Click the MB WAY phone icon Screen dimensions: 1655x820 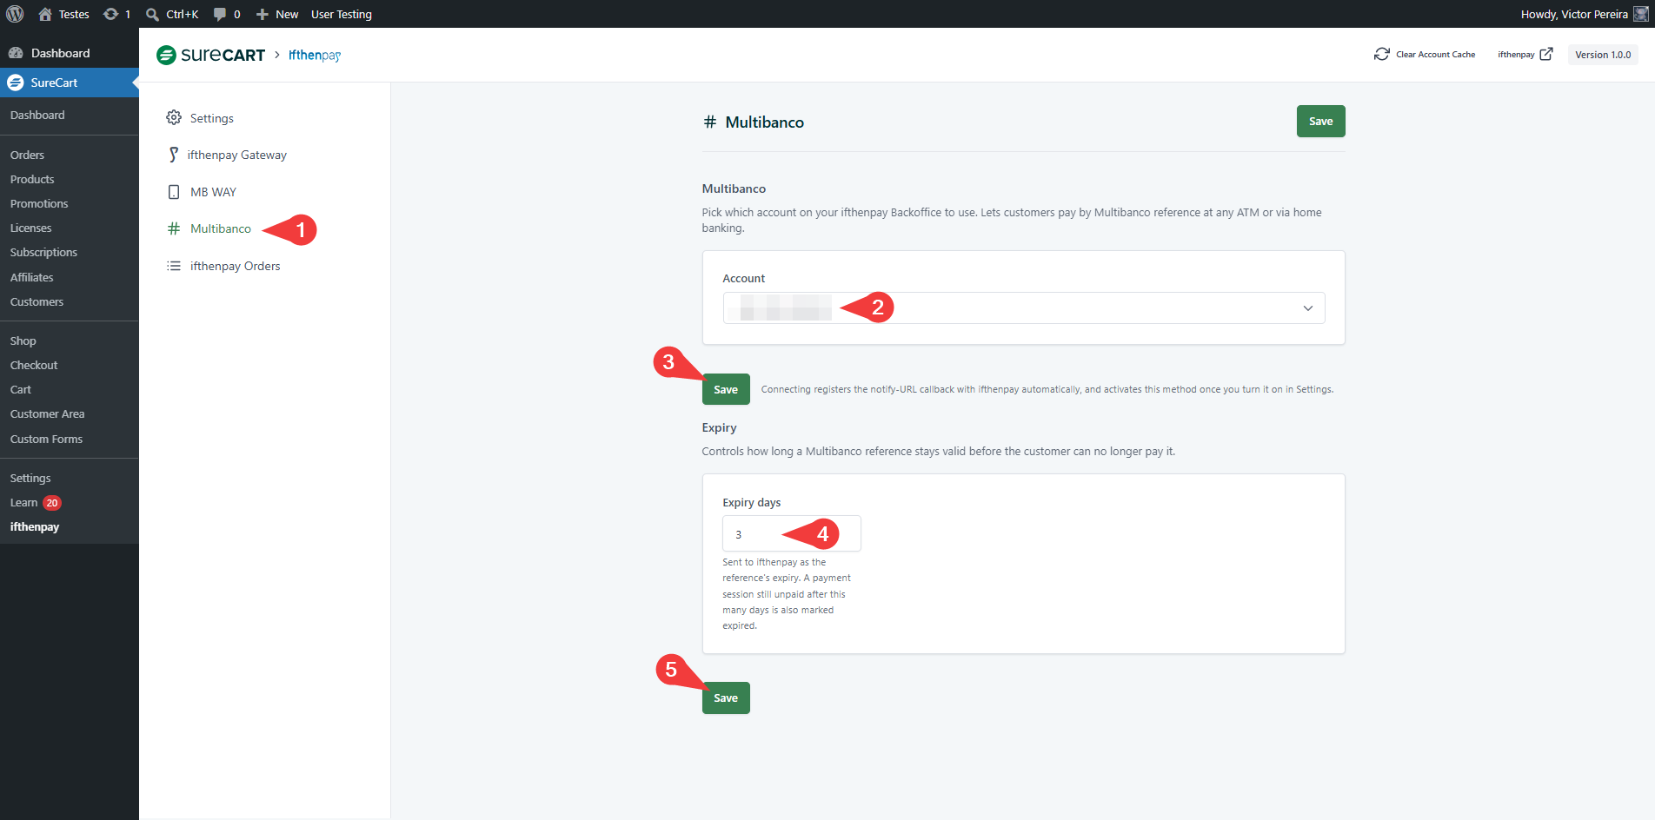174,192
